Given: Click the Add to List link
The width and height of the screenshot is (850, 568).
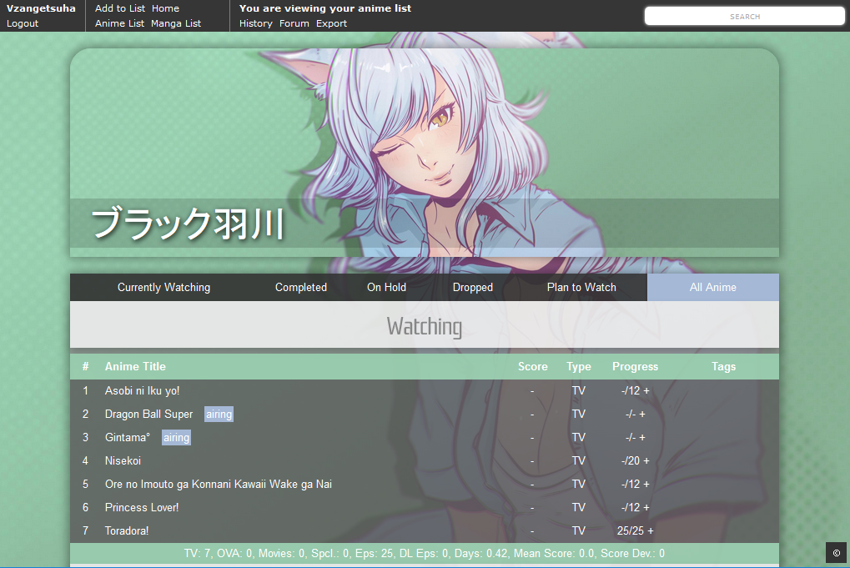Looking at the screenshot, I should [120, 8].
